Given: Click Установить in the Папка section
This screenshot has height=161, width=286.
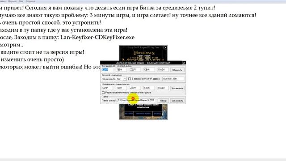Looking at the screenshot, I should 177,101.
